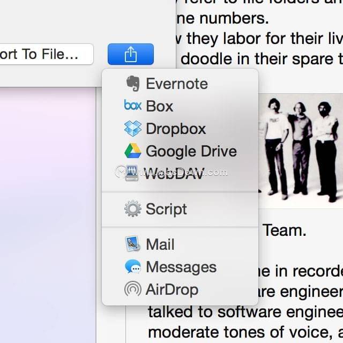Select AirDrop from the share menu

coord(171,289)
